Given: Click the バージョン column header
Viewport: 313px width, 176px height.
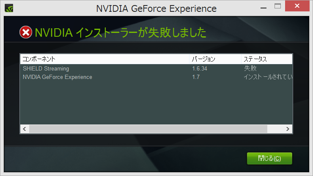Looking at the screenshot, I should (x=215, y=59).
